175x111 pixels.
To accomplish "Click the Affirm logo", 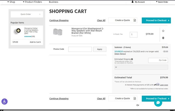I will tap(157, 84).
